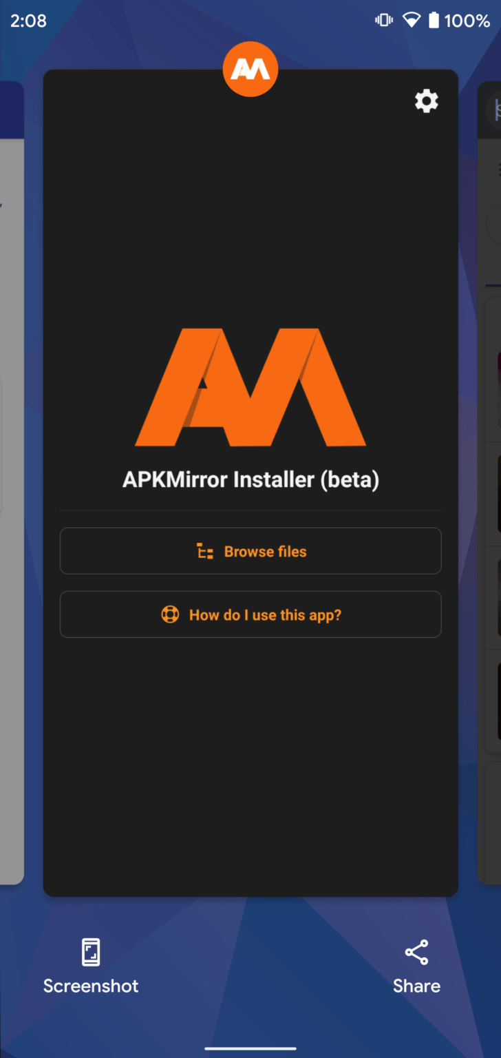Click the large orange APKMirror logo
This screenshot has width=501, height=1058.
(250, 387)
